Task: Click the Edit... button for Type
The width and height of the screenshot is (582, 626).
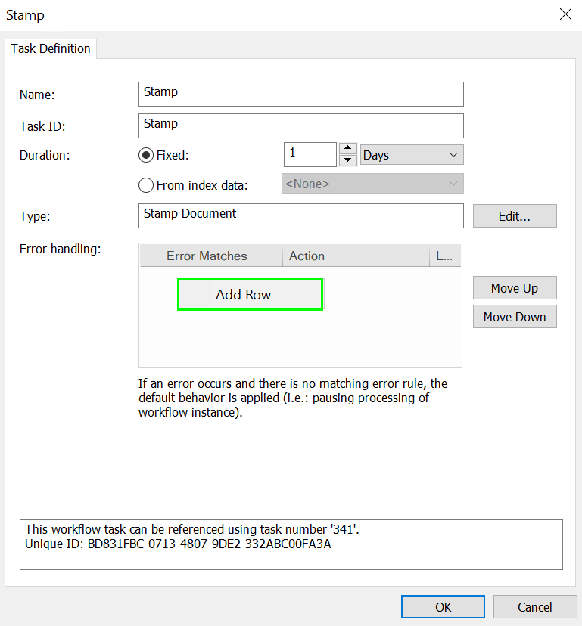Action: pos(515,216)
